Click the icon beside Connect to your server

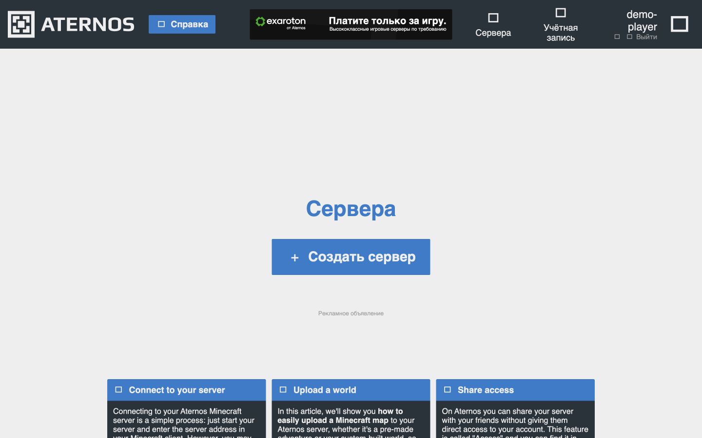coord(118,390)
